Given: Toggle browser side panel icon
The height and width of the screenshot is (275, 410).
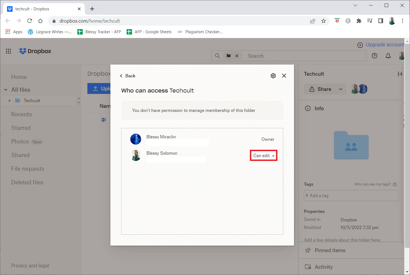Looking at the screenshot, I should click(x=381, y=21).
